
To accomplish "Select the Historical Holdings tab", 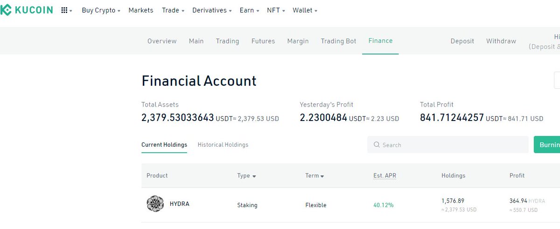I will click(223, 145).
